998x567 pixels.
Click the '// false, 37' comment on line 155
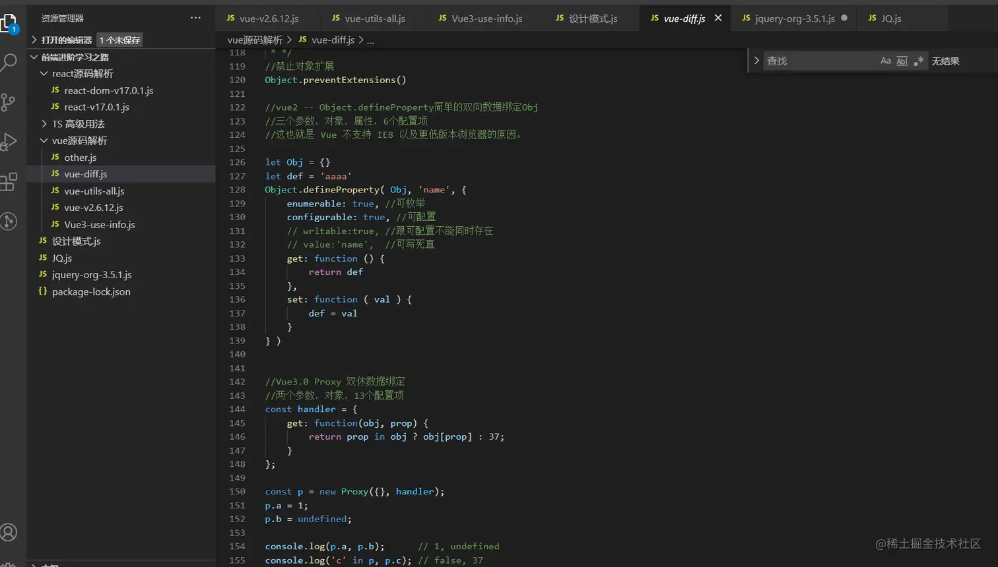point(450,560)
